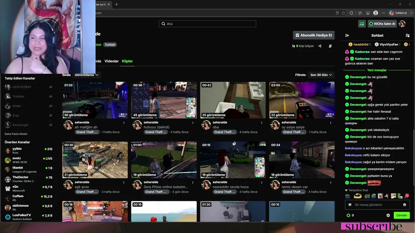Close the current browser tab

pos(109,4)
